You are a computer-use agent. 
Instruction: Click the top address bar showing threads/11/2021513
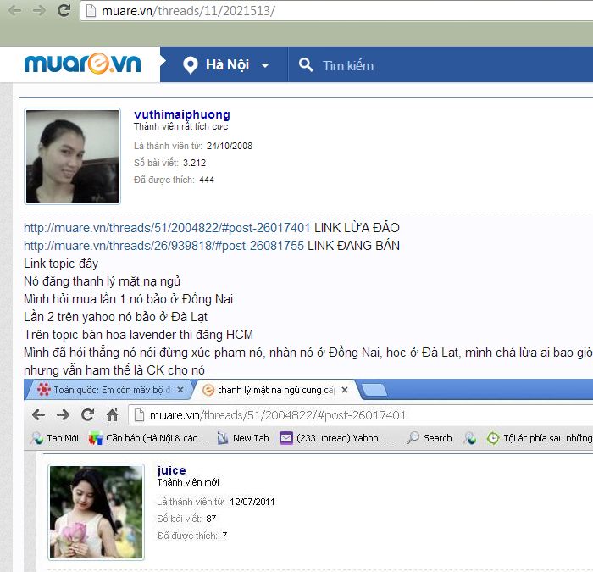tap(339, 11)
